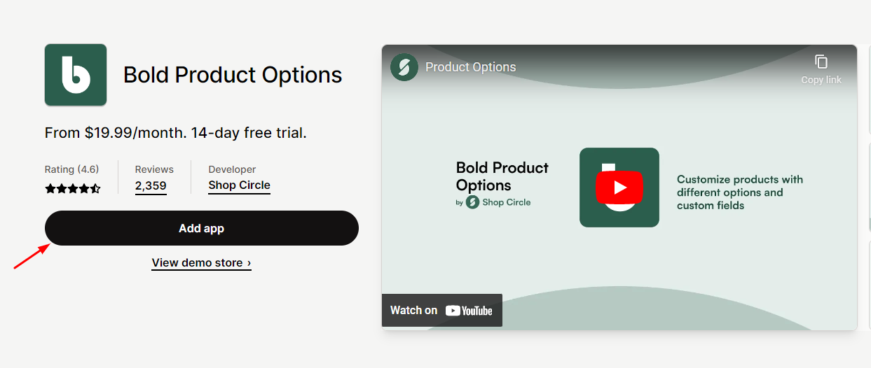Click the Customize products caption in video
The width and height of the screenshot is (871, 368).
tap(739, 192)
